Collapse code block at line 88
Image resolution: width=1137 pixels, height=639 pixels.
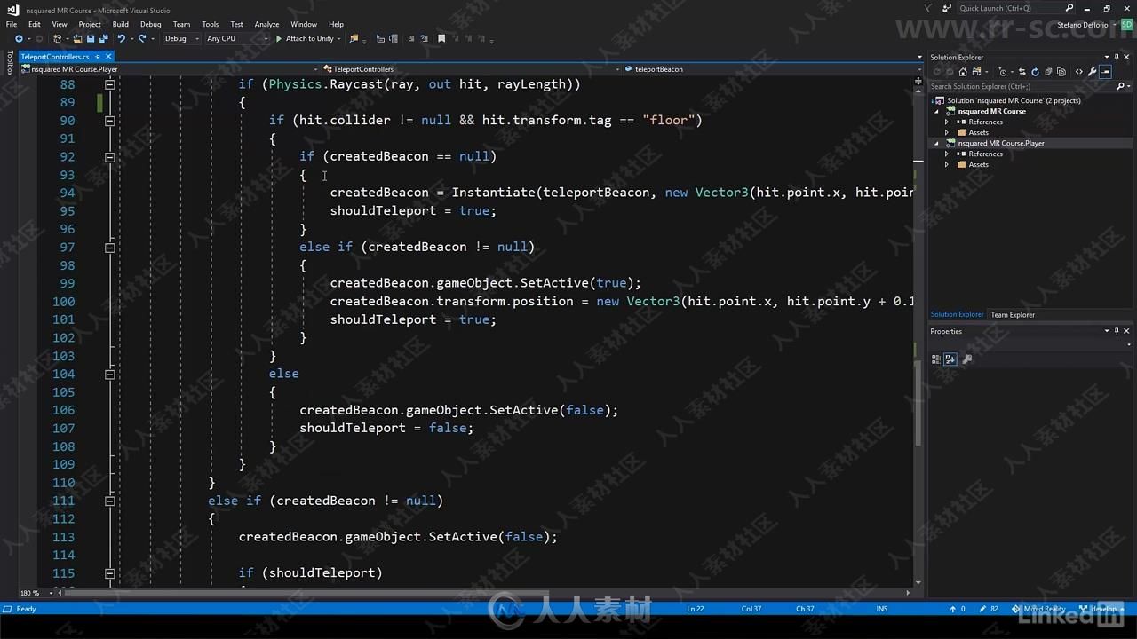(110, 84)
